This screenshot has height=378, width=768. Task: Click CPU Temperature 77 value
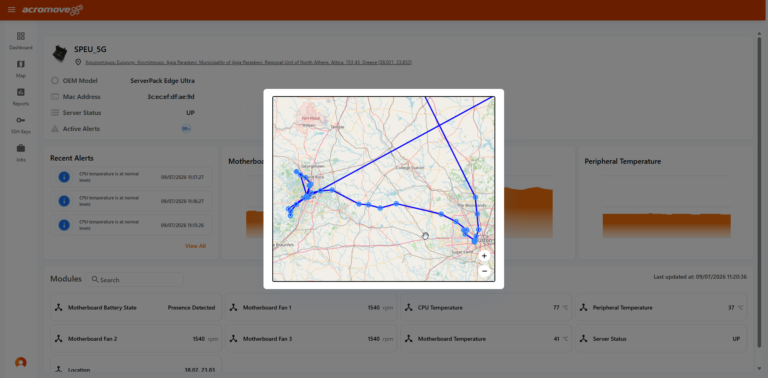click(x=556, y=308)
